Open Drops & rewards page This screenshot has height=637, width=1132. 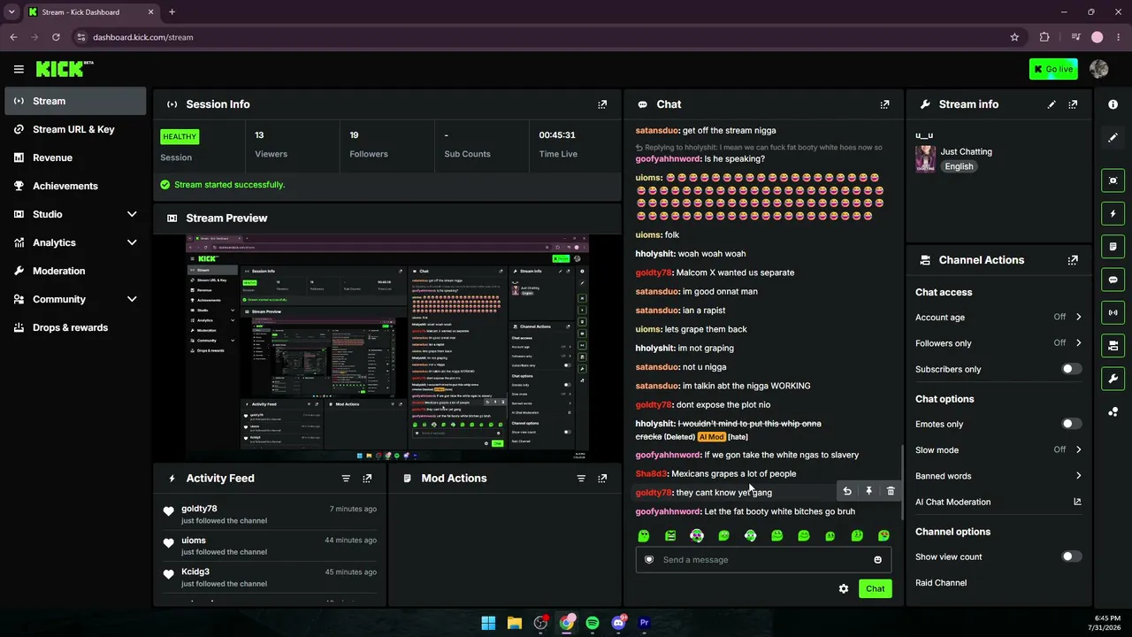[75, 327]
